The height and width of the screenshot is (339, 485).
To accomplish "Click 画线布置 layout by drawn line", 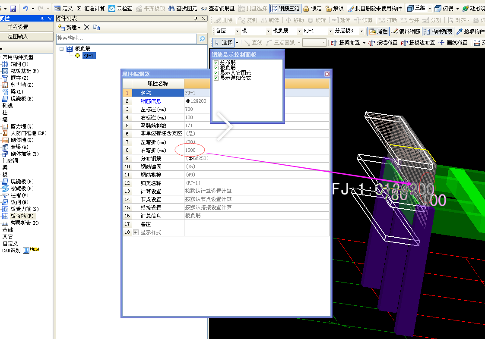I will 453,43.
